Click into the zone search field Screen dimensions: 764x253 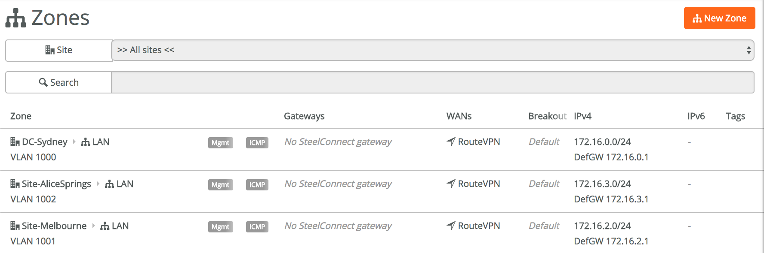point(432,82)
